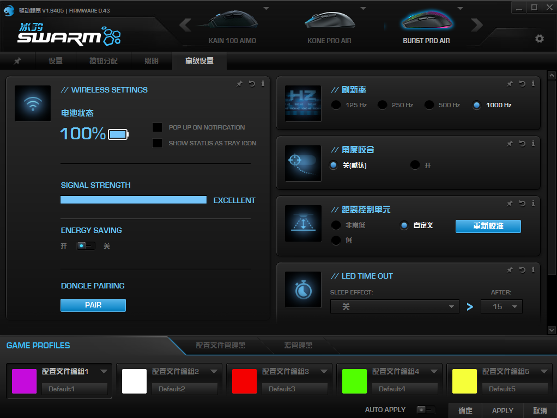Reset the Wireless Settings panel

[x=252, y=84]
